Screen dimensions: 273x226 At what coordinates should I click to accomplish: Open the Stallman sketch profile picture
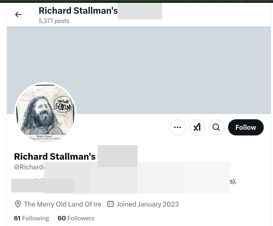coord(45,113)
